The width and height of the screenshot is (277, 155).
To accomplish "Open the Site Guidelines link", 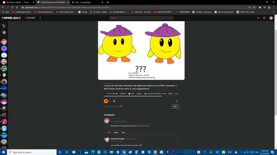I will point(144,126).
